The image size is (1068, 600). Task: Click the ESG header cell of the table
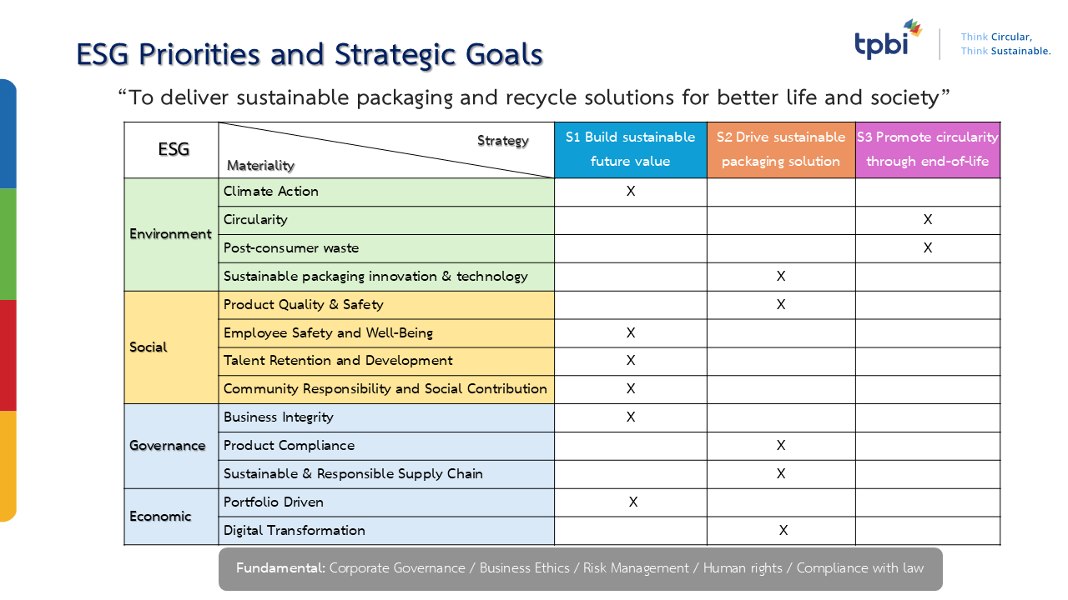tap(174, 150)
